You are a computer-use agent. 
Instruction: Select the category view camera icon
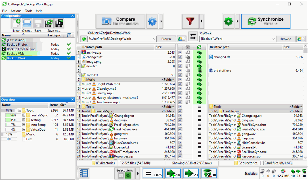click(x=121, y=175)
